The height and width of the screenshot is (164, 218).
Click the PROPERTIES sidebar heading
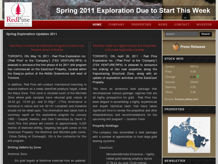click(x=175, y=109)
